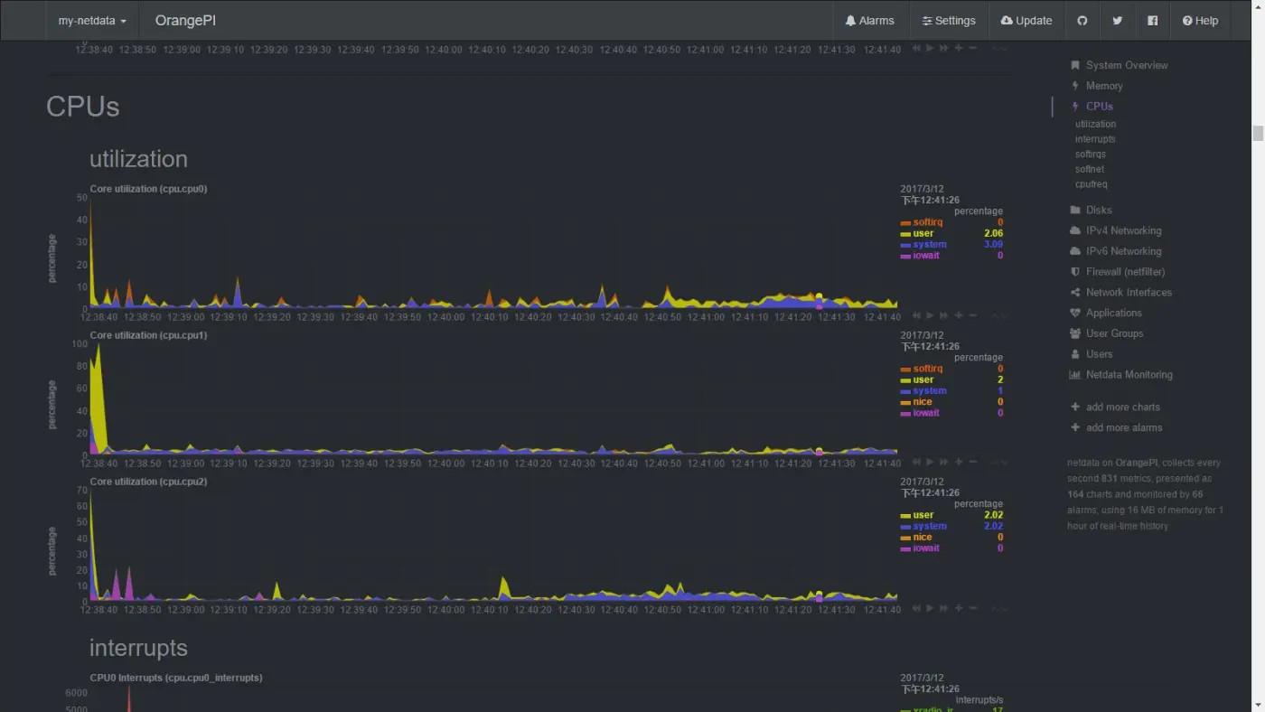Pan the cpu0 chart right
Image resolution: width=1265 pixels, height=712 pixels.
tap(943, 315)
